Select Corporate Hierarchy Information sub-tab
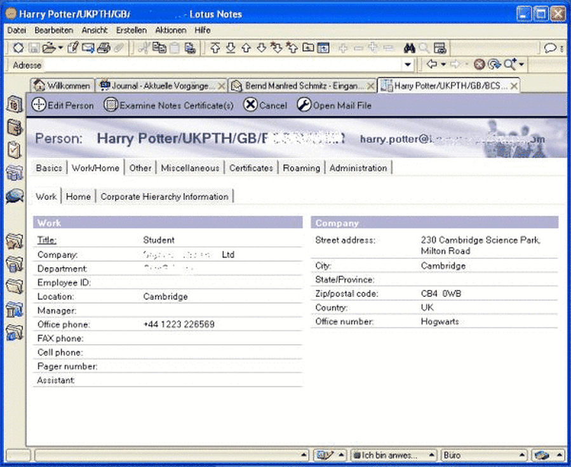The width and height of the screenshot is (571, 467). pos(165,197)
